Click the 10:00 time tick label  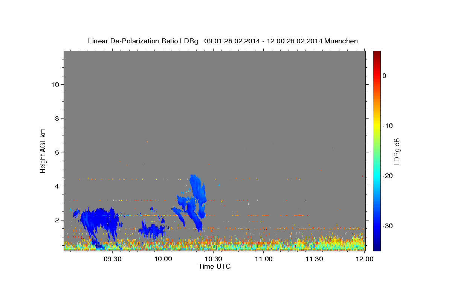pyautogui.click(x=163, y=259)
